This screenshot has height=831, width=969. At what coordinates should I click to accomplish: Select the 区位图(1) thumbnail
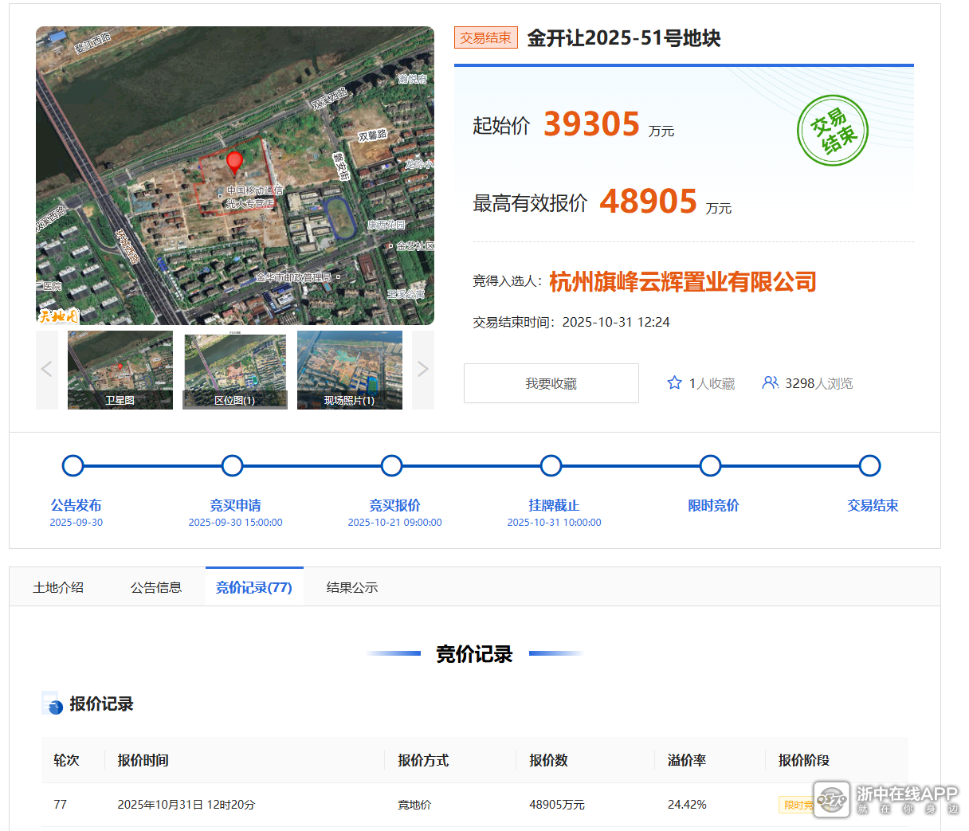tap(235, 370)
